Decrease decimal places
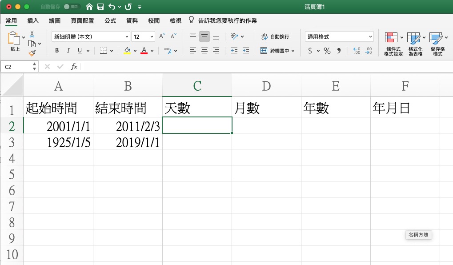This screenshot has width=453, height=265. tap(369, 51)
